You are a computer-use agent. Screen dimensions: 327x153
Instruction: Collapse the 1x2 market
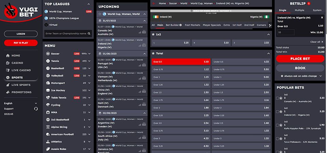click(268, 34)
